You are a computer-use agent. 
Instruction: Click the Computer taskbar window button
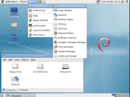pyautogui.click(x=21, y=95)
